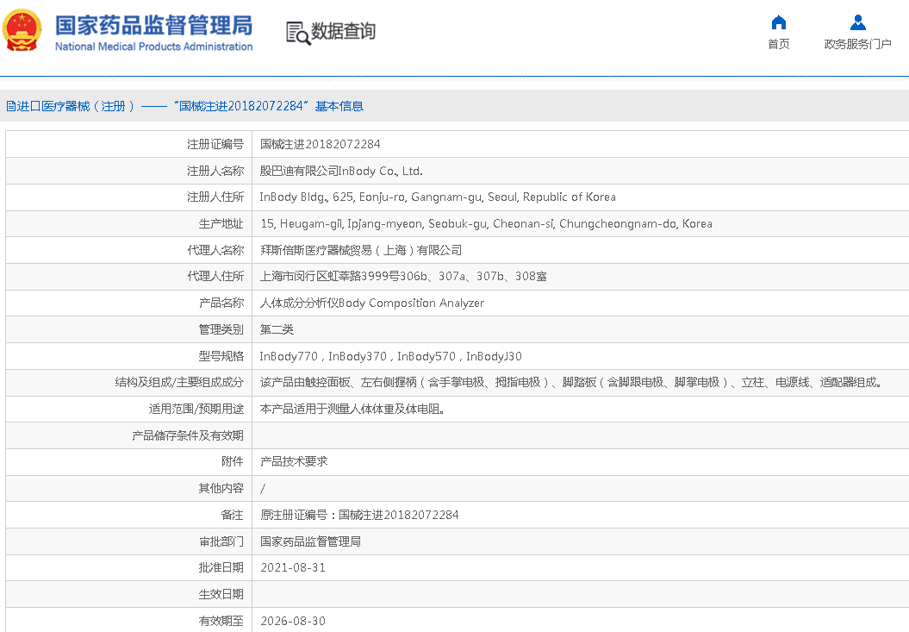Go to 政务服务门户 text link
Image resolution: width=909 pixels, height=632 pixels.
coord(857,45)
